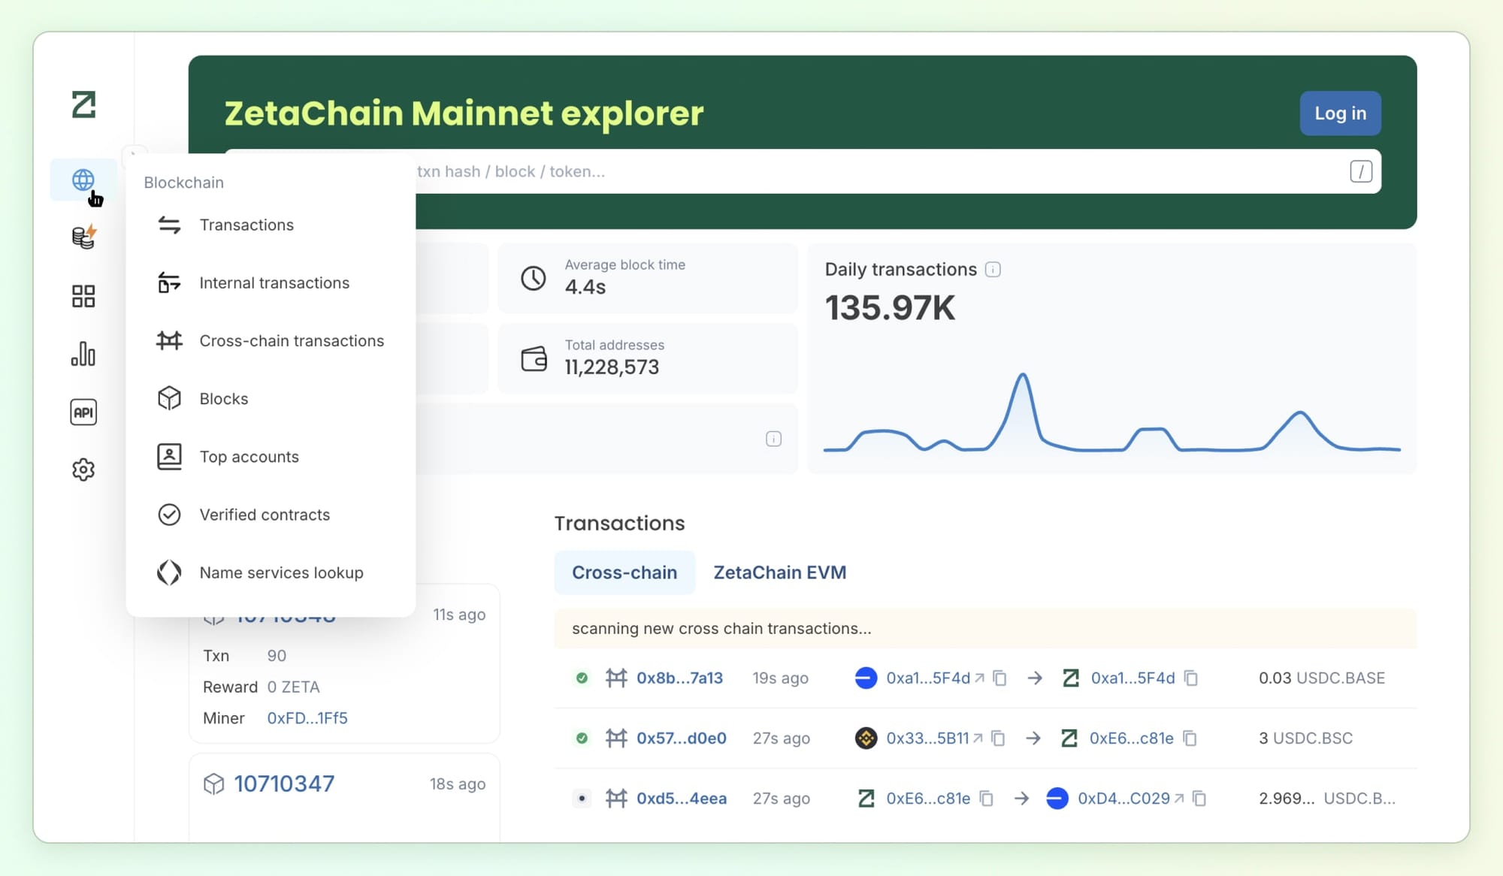Open the tokens coins sidebar icon
The image size is (1503, 876).
point(83,237)
